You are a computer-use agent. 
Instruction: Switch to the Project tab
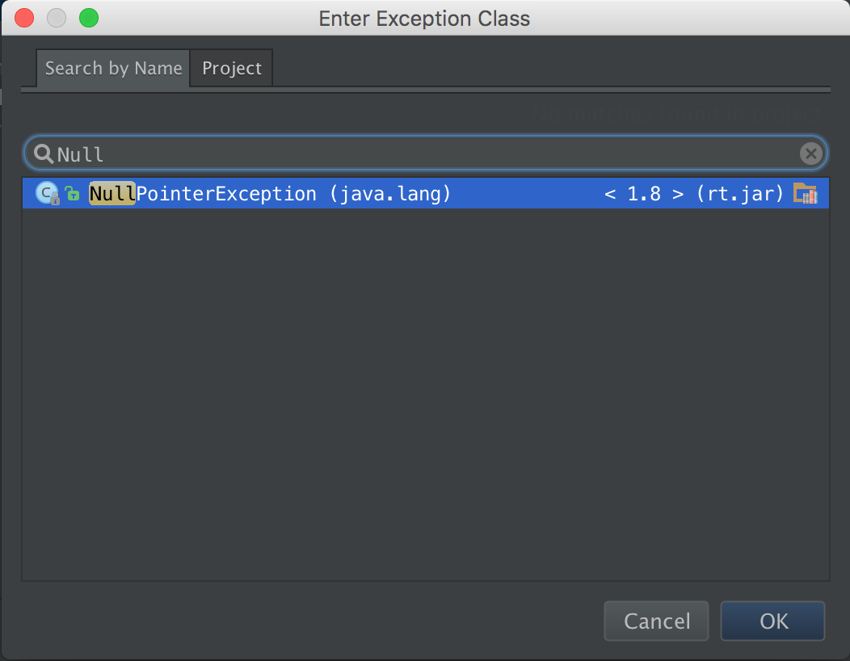click(x=231, y=68)
